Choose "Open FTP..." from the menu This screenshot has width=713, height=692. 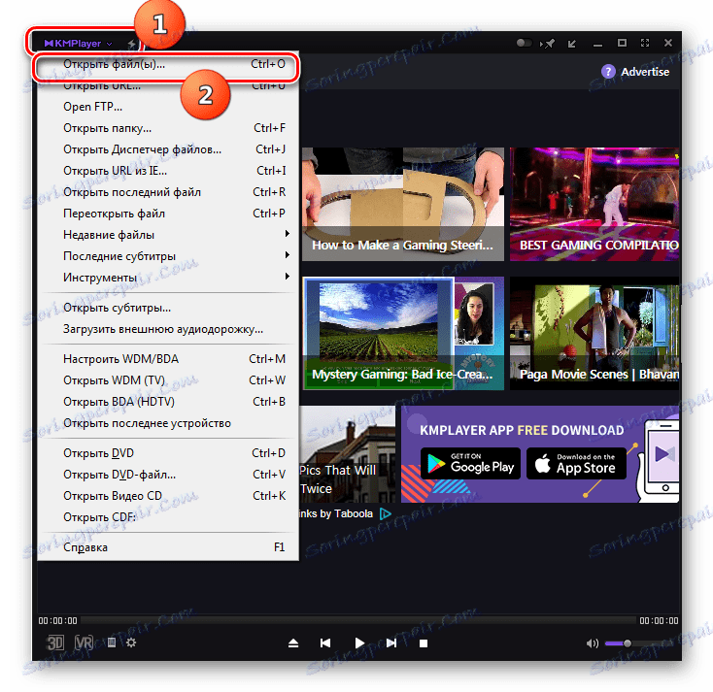[x=167, y=107]
